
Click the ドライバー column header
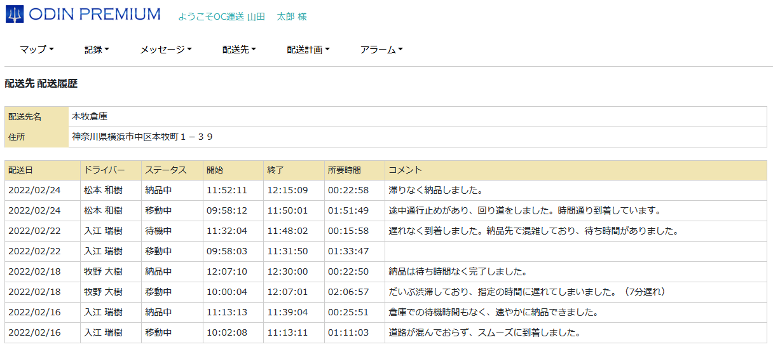coord(104,170)
